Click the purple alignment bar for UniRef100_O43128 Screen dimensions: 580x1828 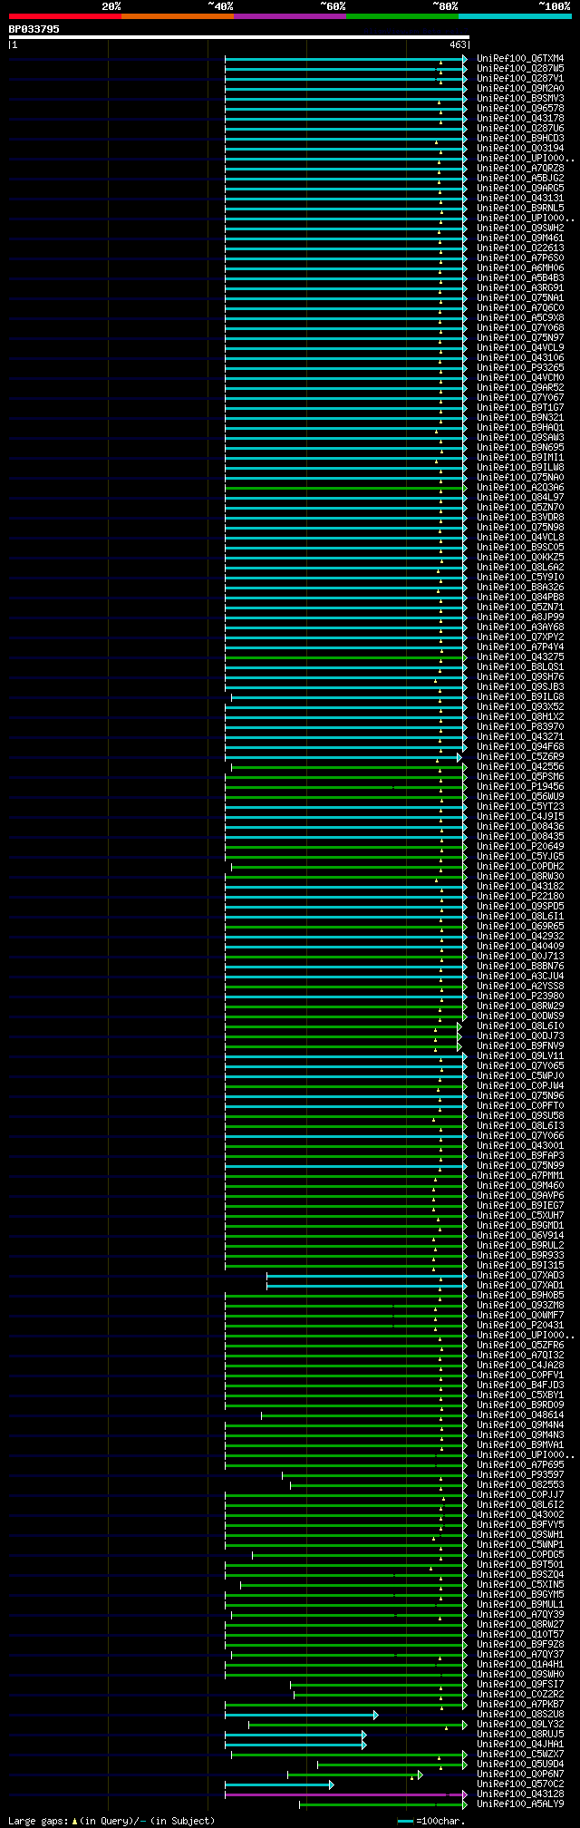tap(344, 1794)
